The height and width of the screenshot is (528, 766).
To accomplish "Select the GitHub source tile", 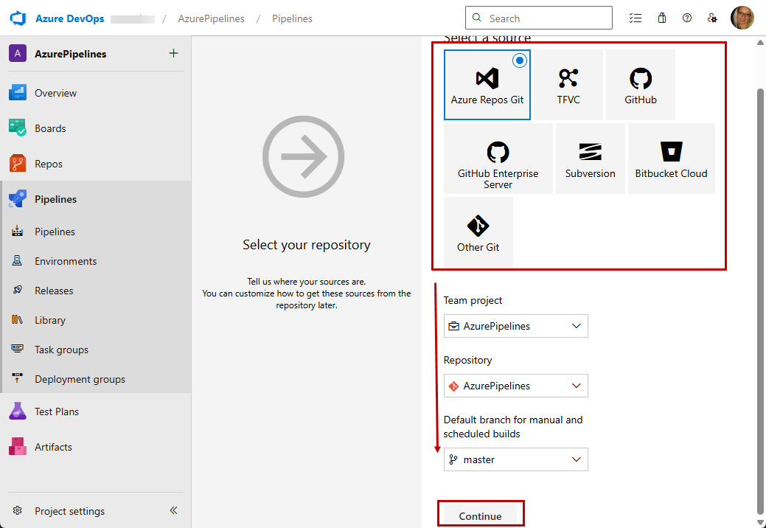I will [641, 85].
